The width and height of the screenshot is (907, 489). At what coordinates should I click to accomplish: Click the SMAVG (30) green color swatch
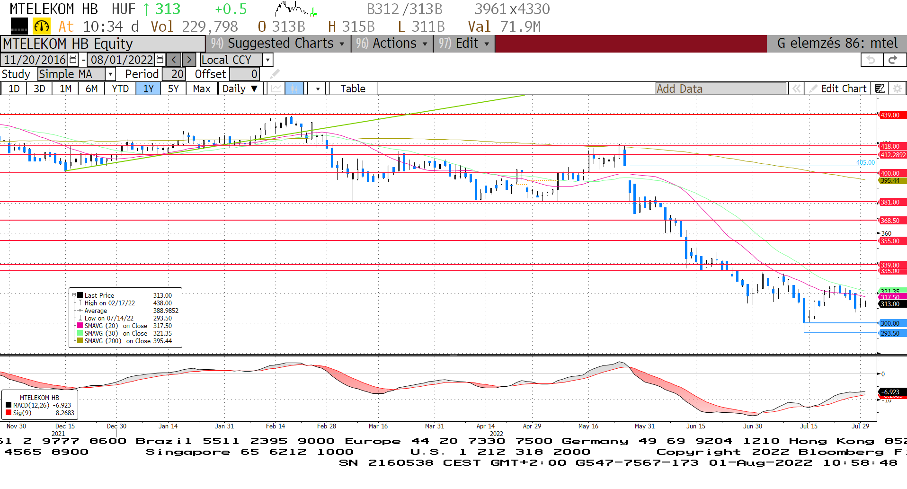tap(80, 333)
